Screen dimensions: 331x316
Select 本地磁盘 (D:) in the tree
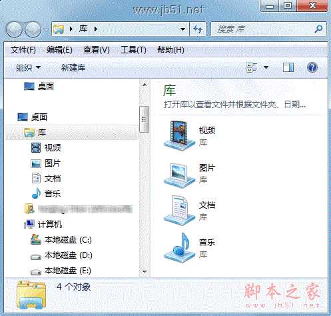coord(61,255)
